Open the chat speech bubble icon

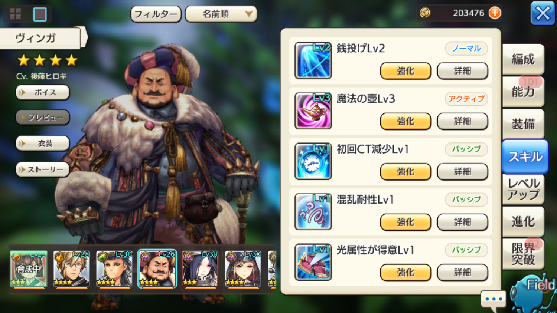(x=494, y=300)
